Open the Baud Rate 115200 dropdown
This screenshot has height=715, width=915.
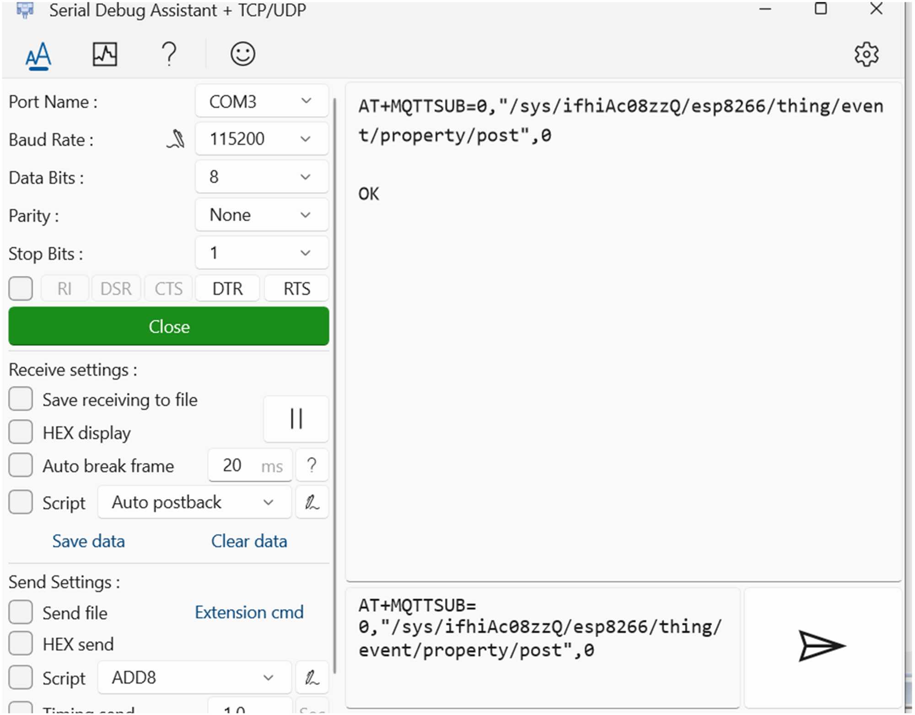262,139
